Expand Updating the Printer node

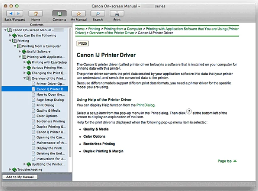pos(25,164)
